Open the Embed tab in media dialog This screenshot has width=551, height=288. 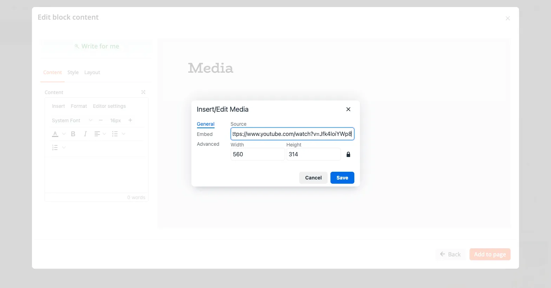coord(204,134)
